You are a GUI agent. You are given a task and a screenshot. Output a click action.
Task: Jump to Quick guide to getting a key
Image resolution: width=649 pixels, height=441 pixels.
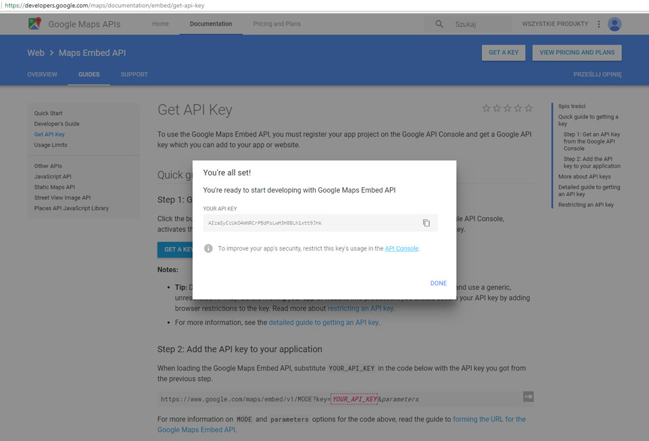click(x=588, y=120)
